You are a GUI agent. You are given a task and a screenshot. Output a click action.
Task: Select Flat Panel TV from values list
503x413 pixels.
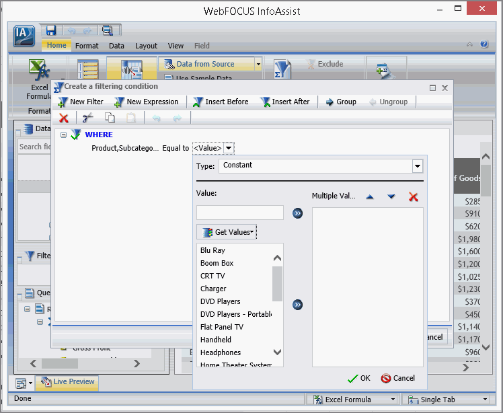tap(222, 327)
